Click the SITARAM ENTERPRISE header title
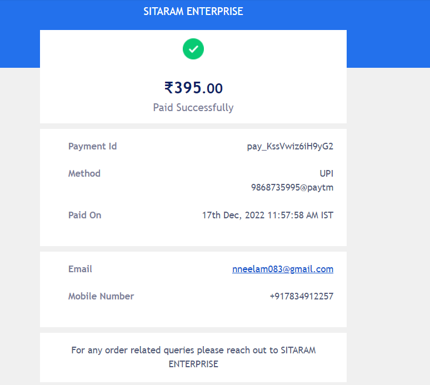The width and height of the screenshot is (430, 385). (193, 11)
